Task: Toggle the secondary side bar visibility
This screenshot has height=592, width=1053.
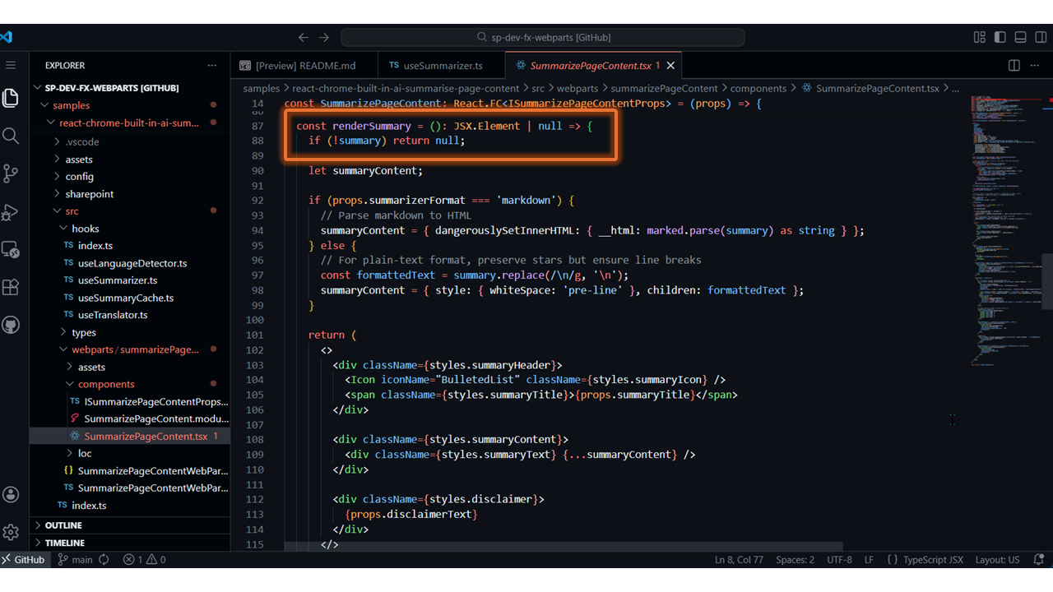Action: [1040, 38]
